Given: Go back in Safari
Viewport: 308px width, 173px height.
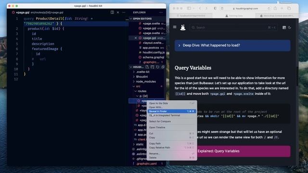Looking at the screenshot, I should pyautogui.click(x=200, y=8).
